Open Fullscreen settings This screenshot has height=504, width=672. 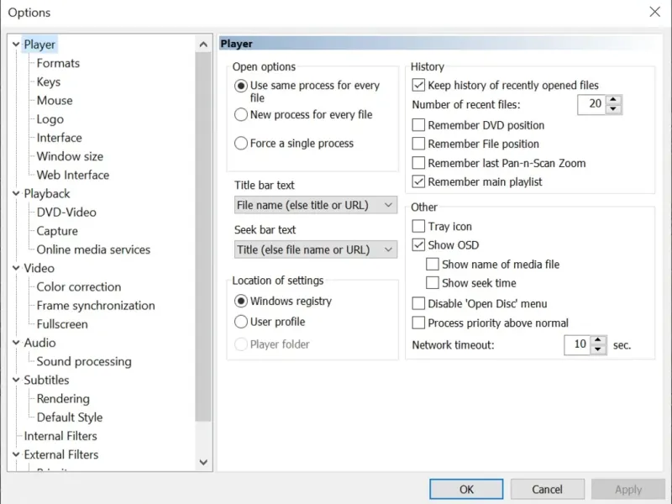tap(62, 324)
